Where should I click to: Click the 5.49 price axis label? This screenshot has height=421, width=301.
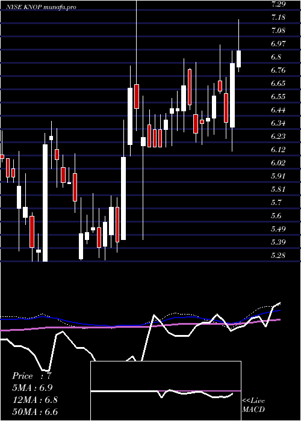(278, 229)
